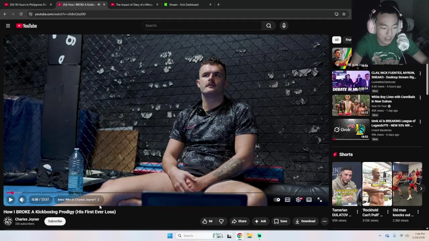Switch to theater mode in the player
The width and height of the screenshot is (429, 241).
[309, 199]
